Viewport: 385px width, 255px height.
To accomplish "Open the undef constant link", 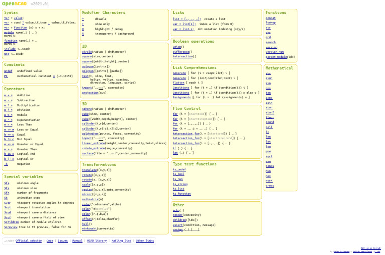I will tap(8, 71).
